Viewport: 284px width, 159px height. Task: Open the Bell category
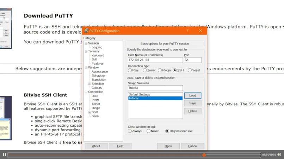(94, 59)
